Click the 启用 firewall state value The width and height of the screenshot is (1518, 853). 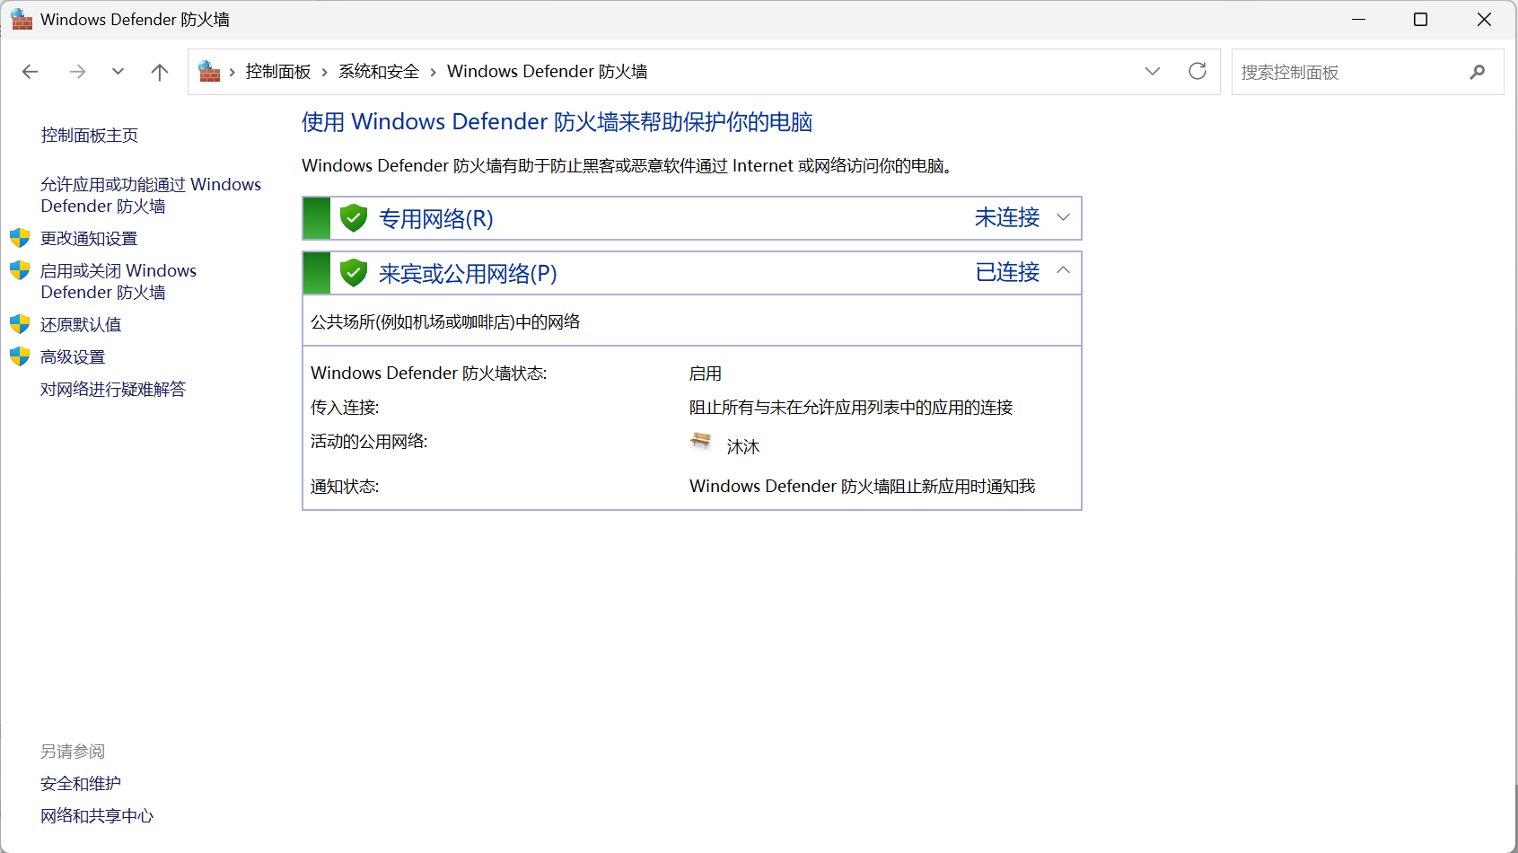tap(706, 374)
